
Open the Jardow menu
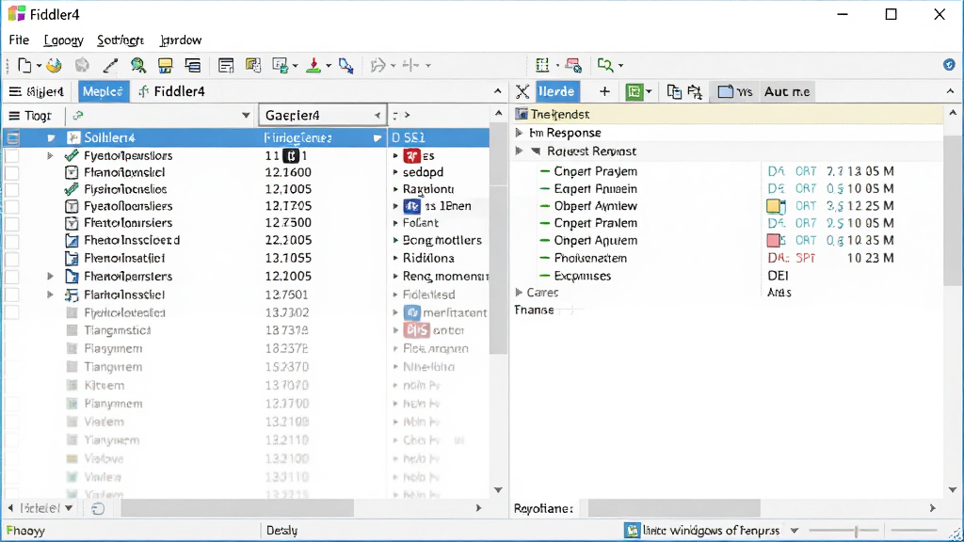pos(181,40)
